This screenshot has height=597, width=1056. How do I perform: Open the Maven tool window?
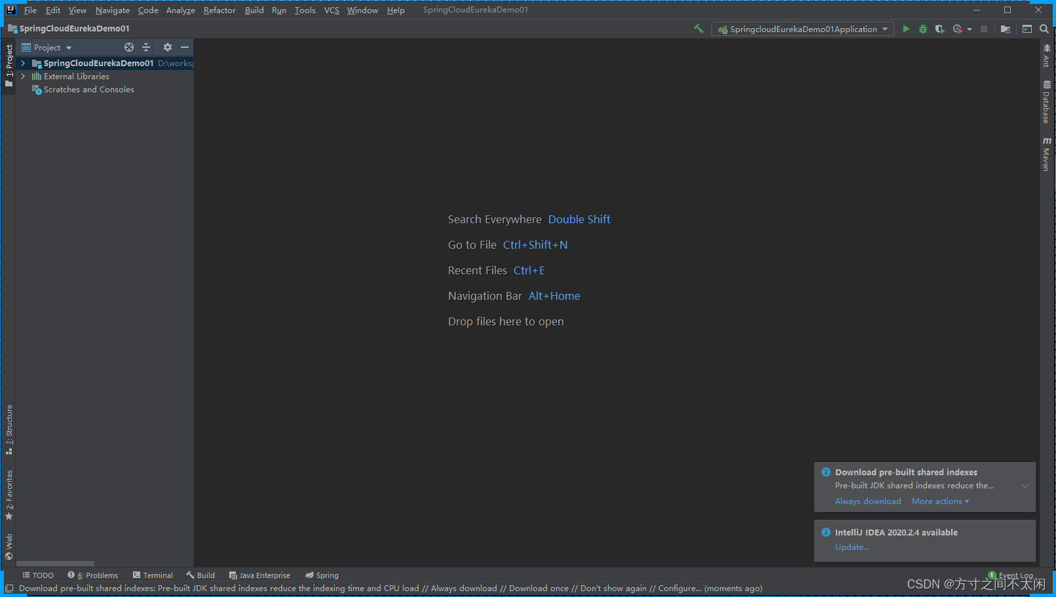pos(1046,154)
